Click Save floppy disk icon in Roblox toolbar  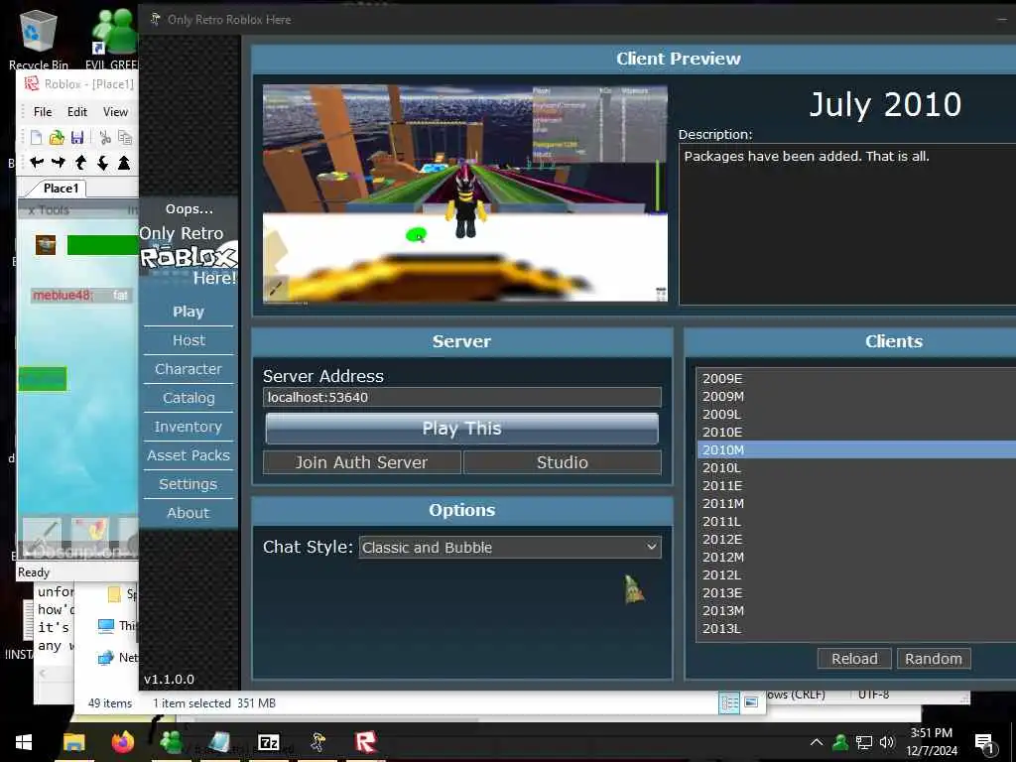pos(77,137)
